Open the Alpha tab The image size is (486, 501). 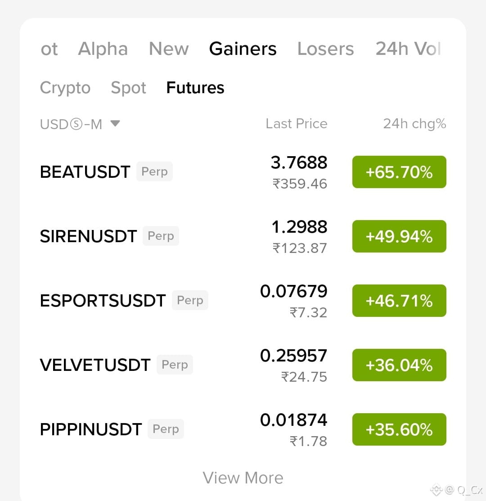point(103,49)
